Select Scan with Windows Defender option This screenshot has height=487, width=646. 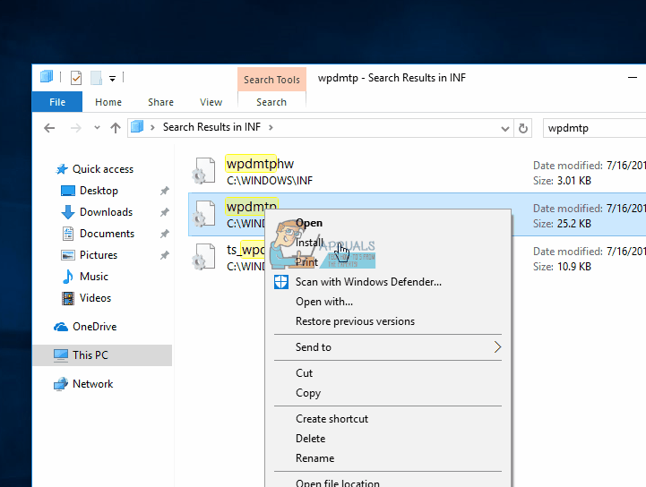point(368,282)
